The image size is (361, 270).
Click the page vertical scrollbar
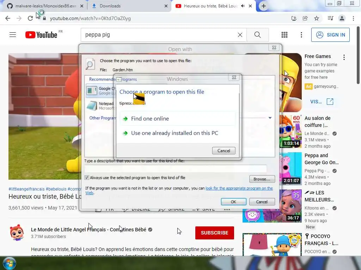click(x=358, y=55)
